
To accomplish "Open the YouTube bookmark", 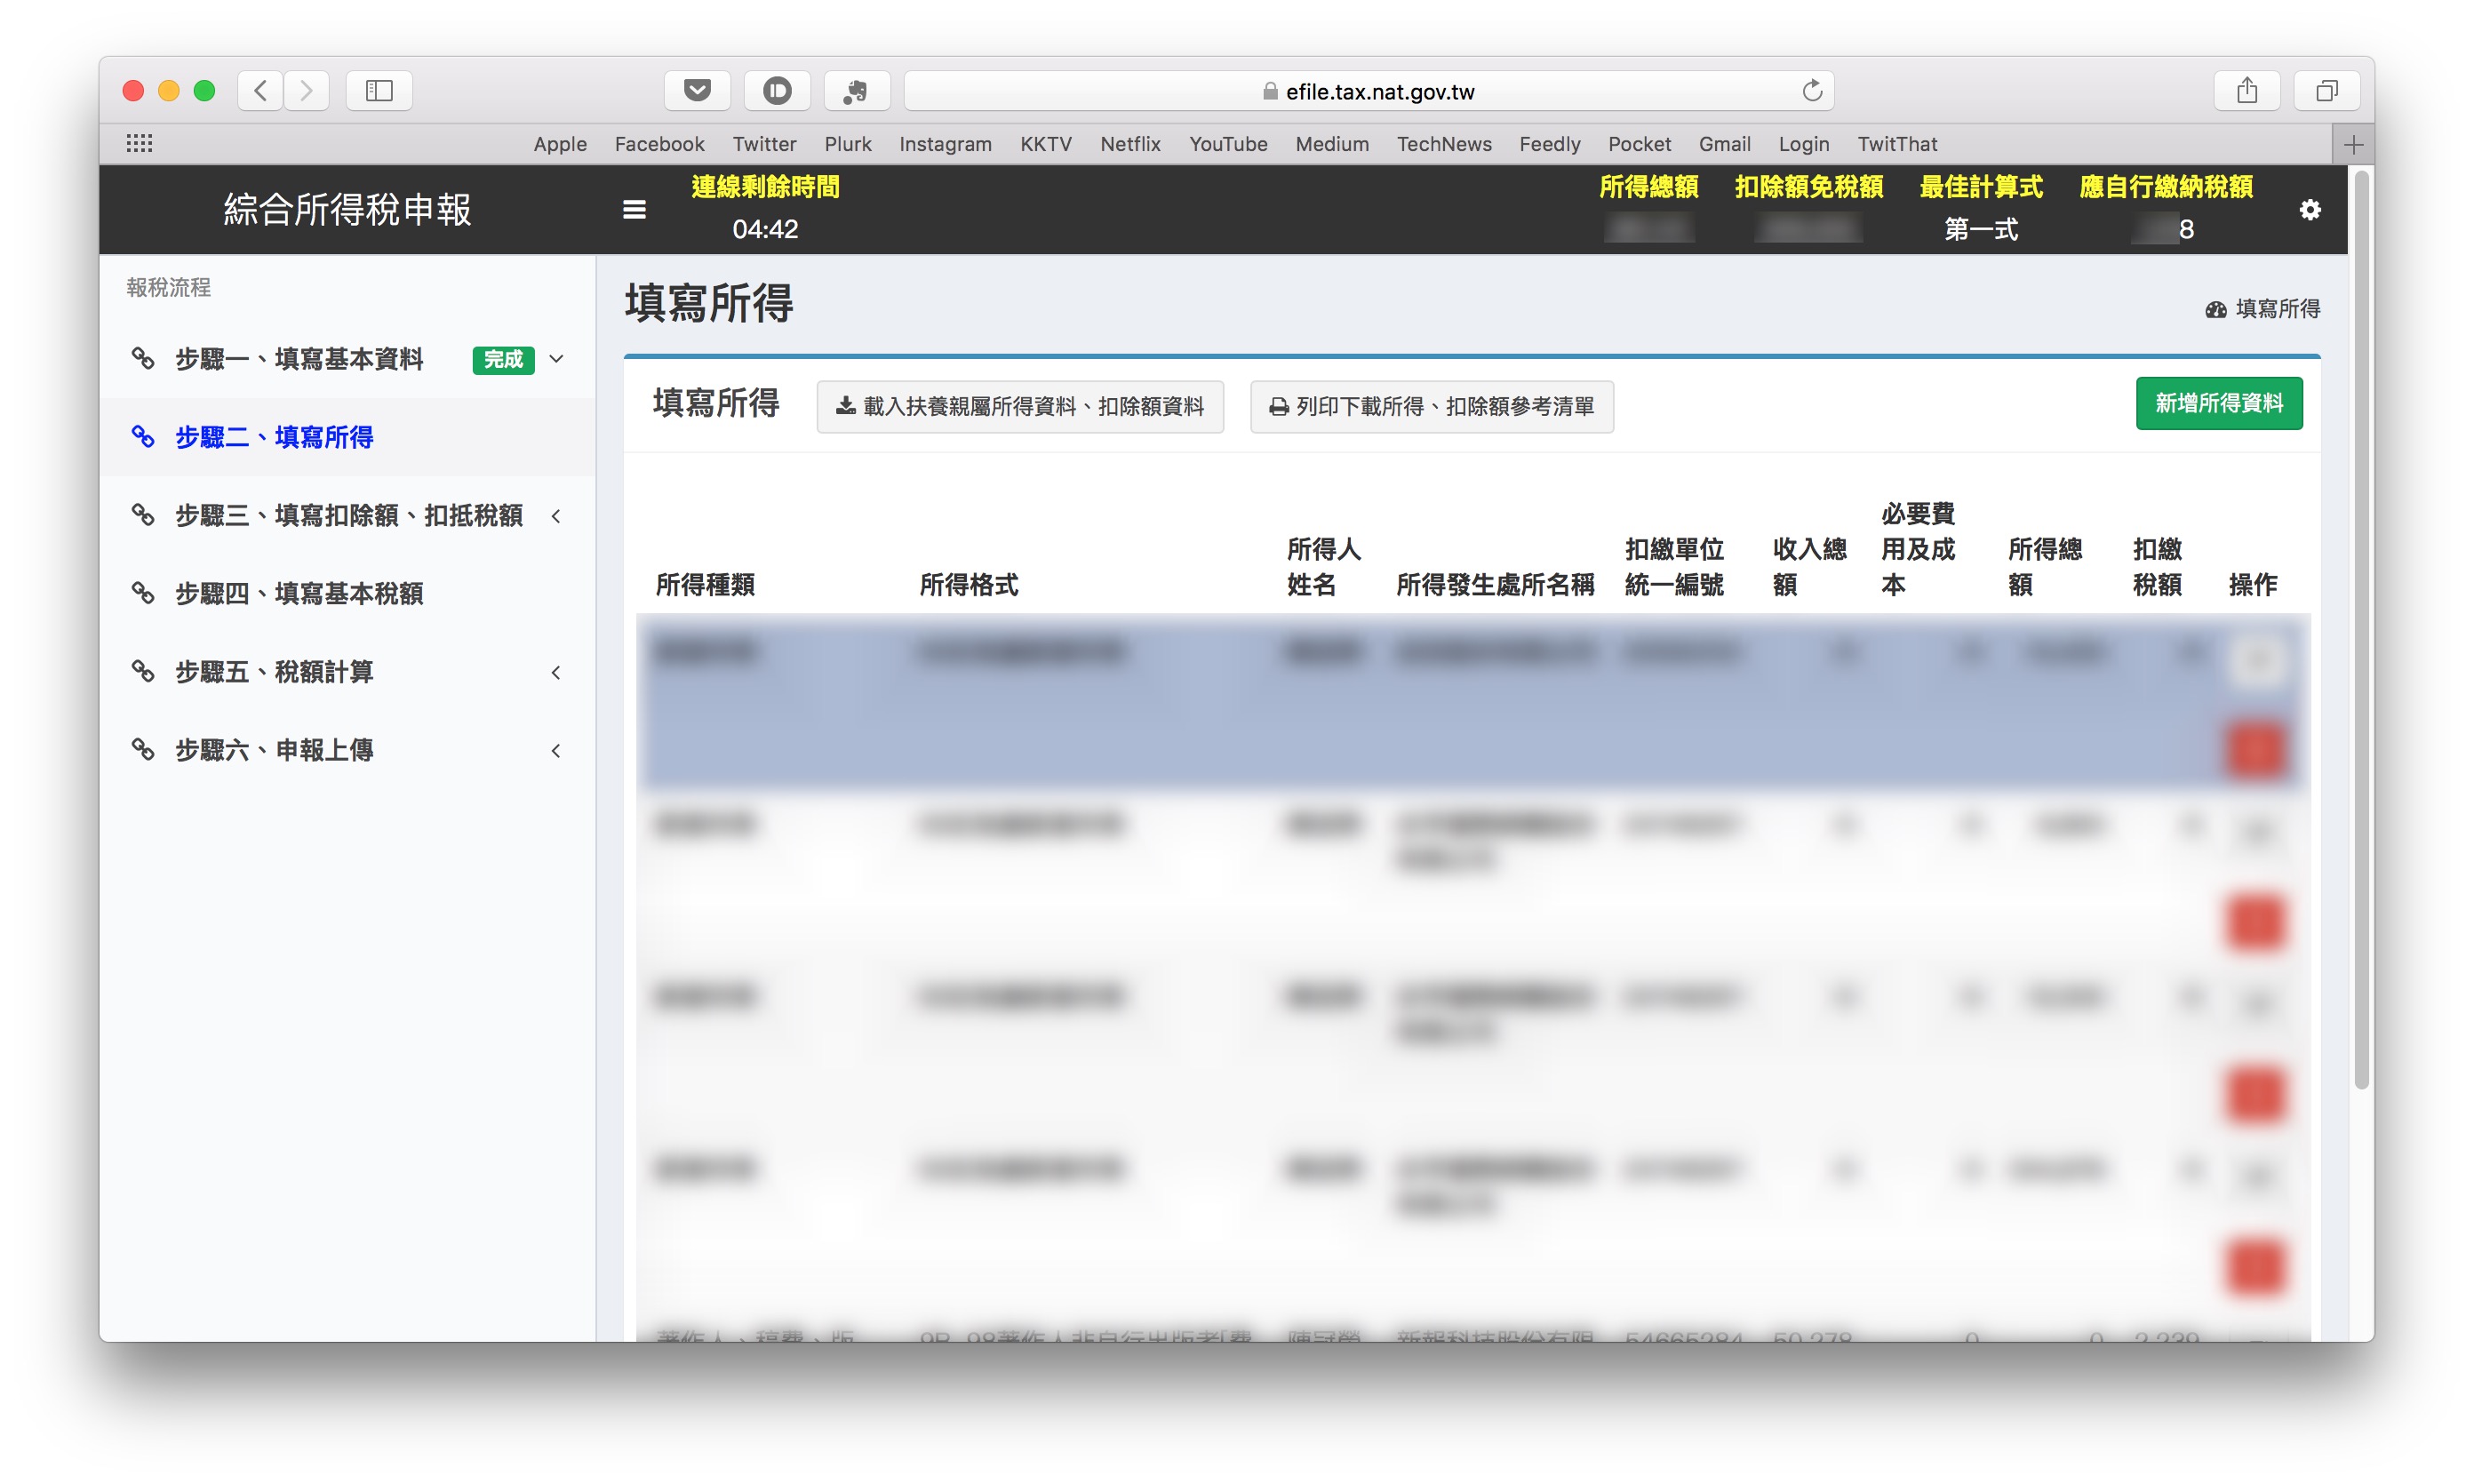I will 1227,144.
